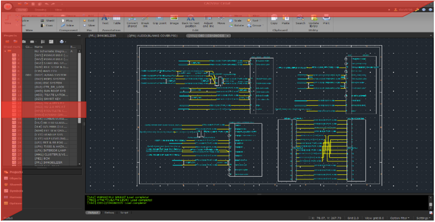Use the Break link tool
The height and width of the screenshot is (222, 435).
[x=145, y=21]
